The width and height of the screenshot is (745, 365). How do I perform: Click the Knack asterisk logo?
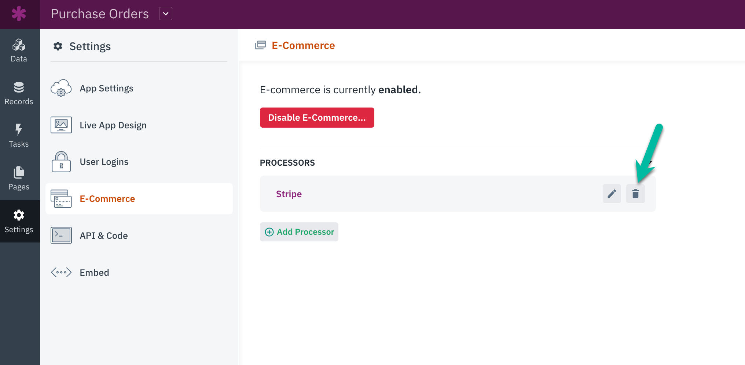19,14
